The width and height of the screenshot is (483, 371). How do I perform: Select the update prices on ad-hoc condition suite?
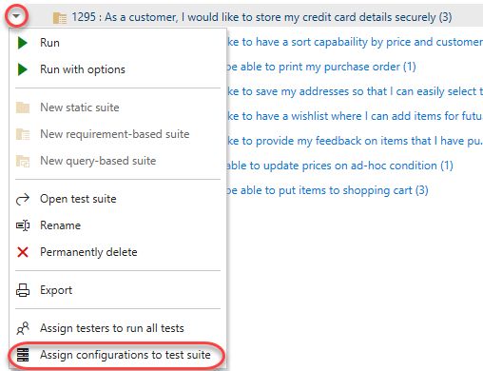coord(340,166)
